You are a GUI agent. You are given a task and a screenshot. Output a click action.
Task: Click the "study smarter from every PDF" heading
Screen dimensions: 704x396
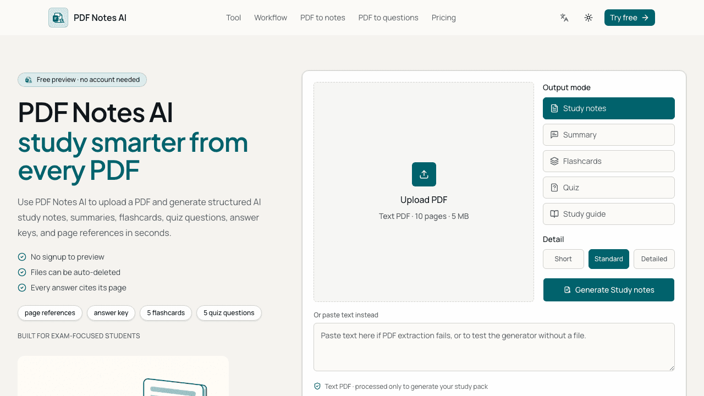[133, 156]
